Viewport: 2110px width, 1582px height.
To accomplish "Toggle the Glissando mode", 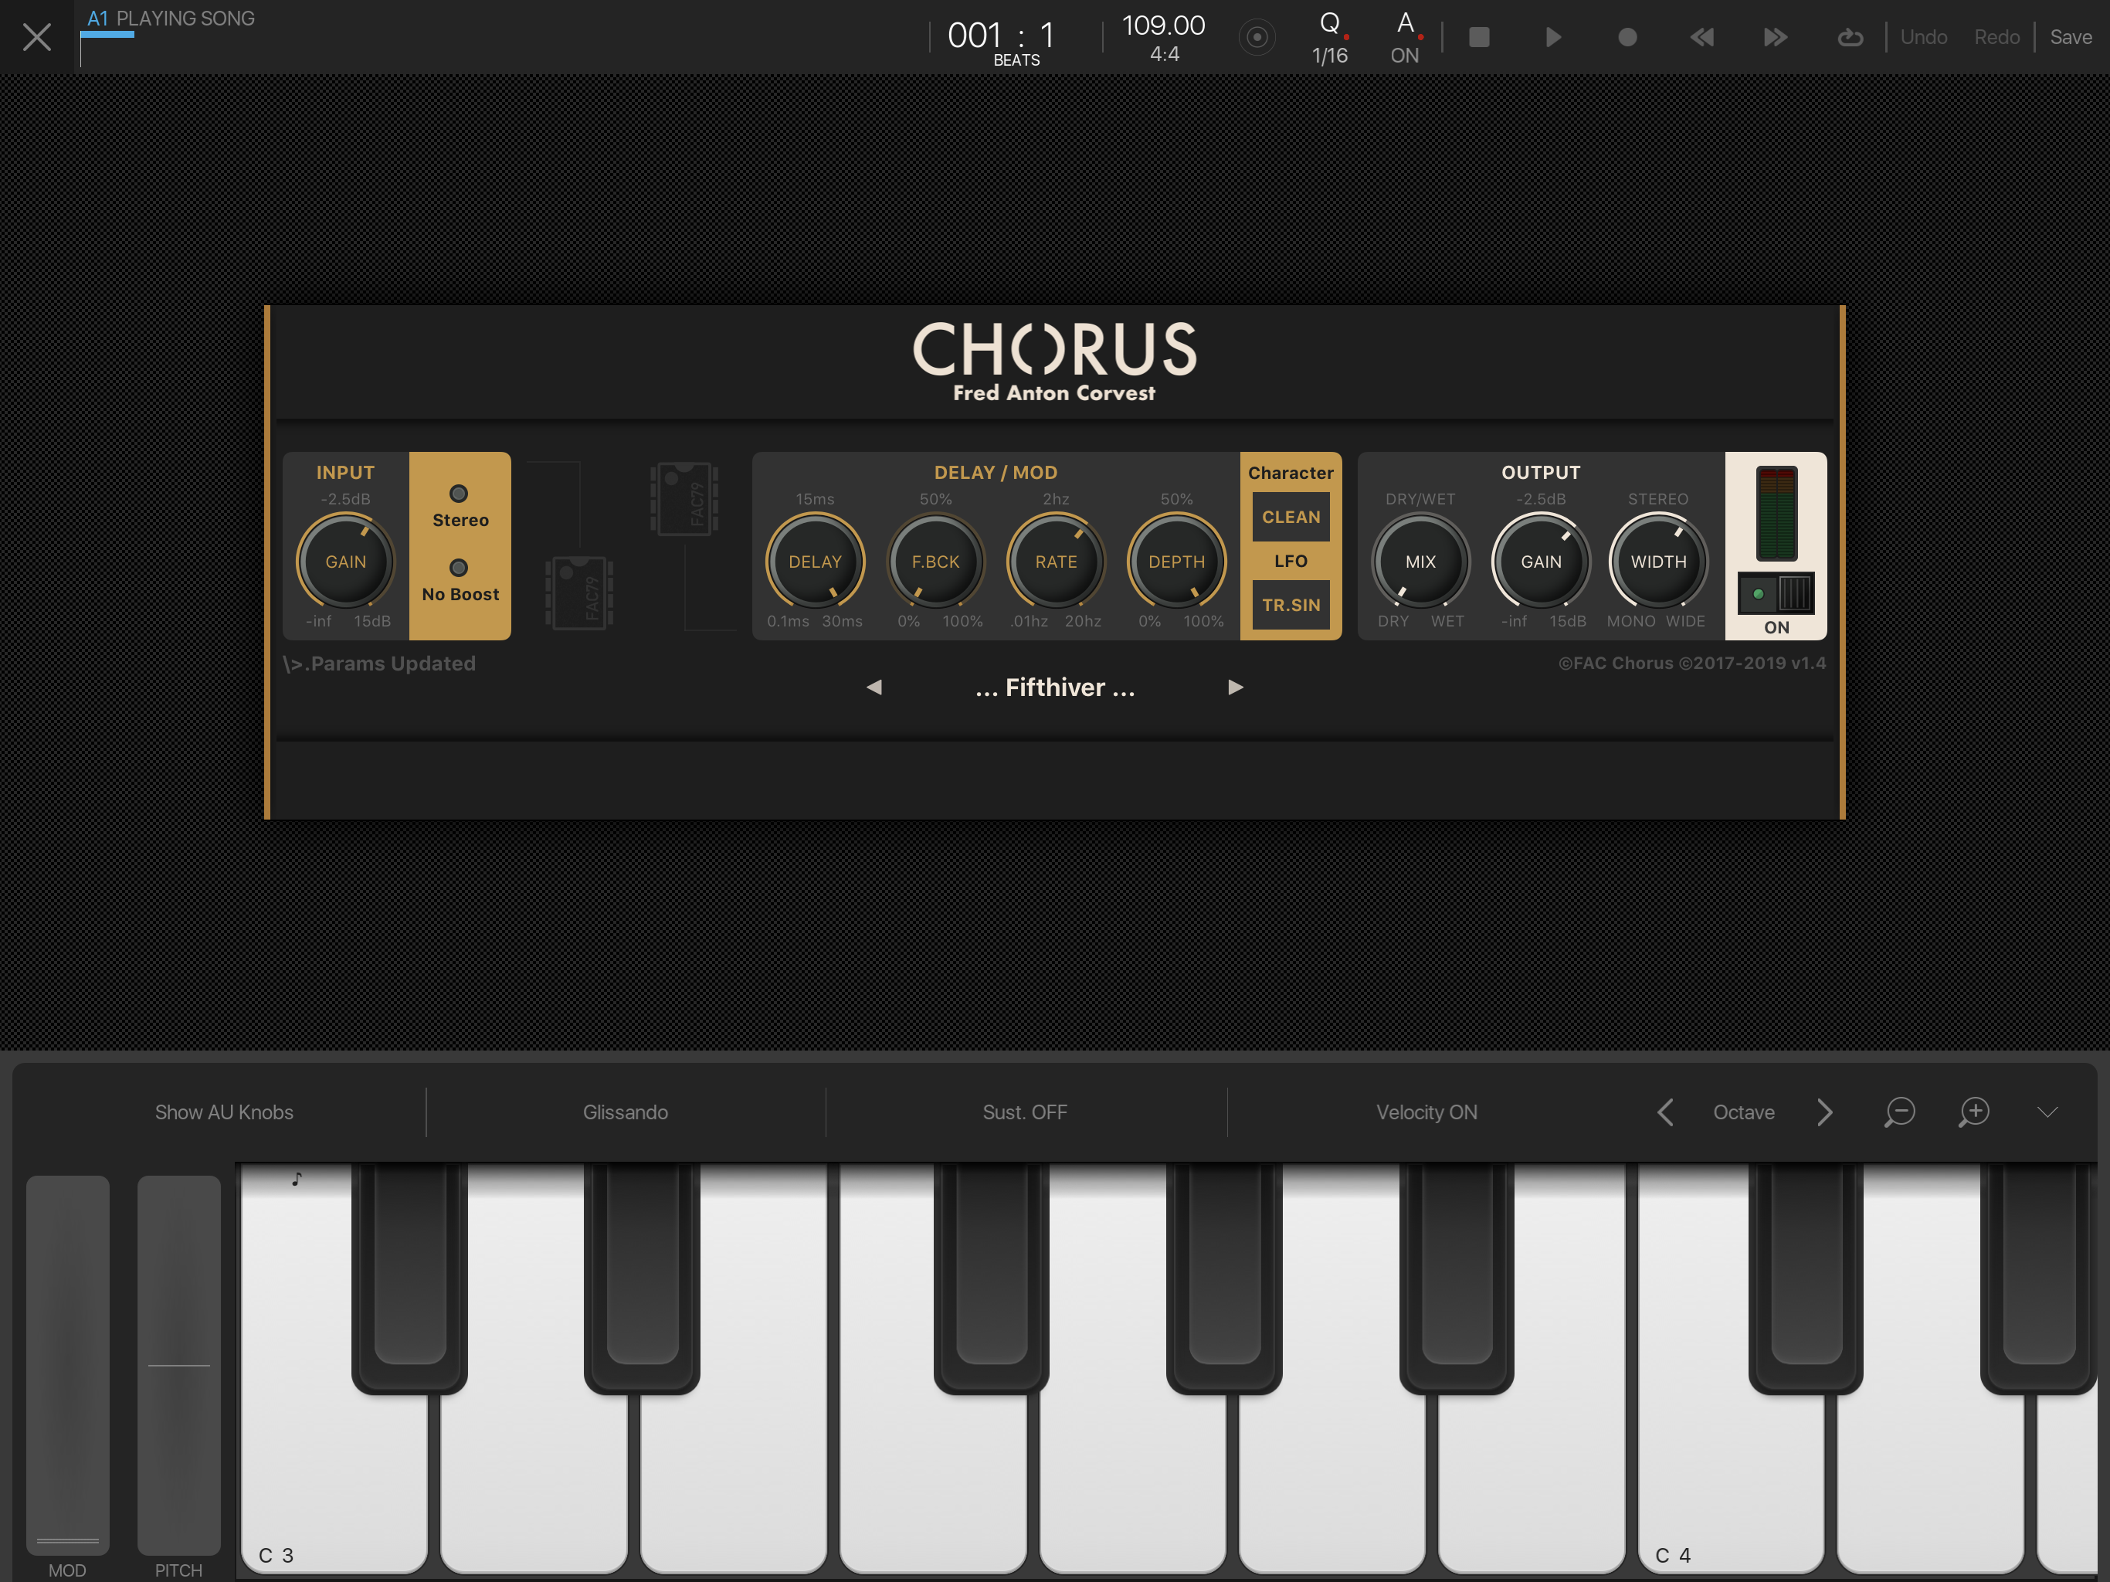I will 625,1112.
